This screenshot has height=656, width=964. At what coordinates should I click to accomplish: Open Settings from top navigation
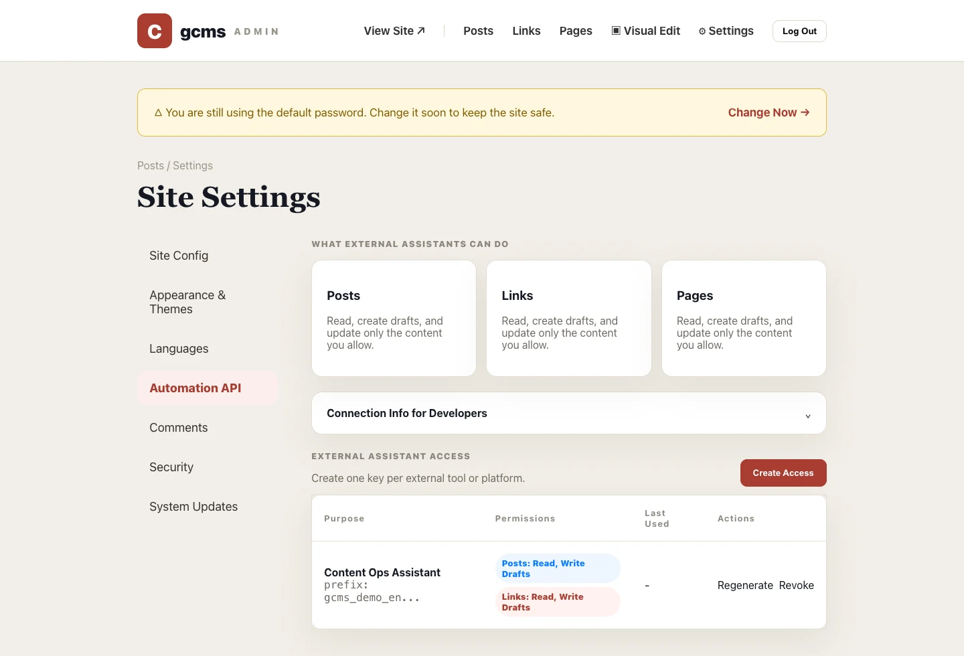726,31
